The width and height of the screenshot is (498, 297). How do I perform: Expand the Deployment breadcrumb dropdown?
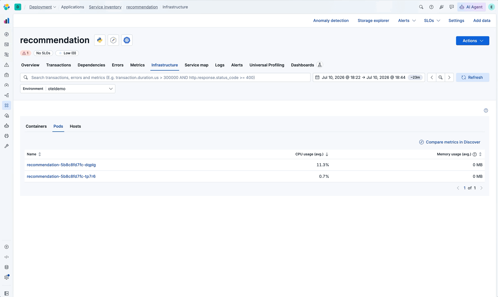tap(43, 7)
